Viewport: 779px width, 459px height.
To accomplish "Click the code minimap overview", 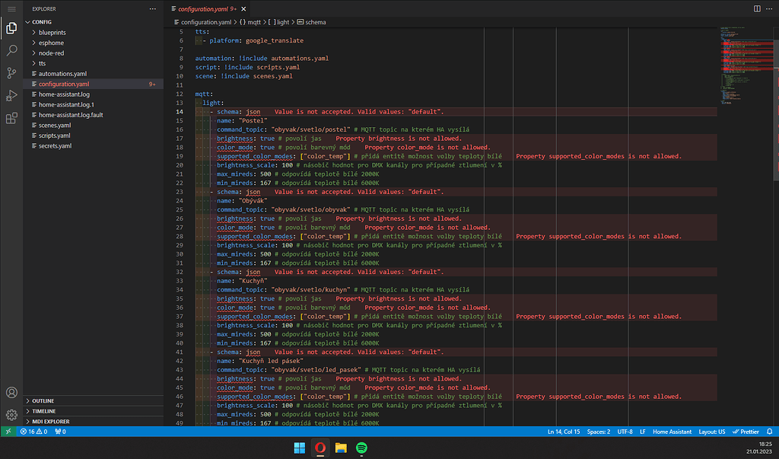I will coord(747,65).
